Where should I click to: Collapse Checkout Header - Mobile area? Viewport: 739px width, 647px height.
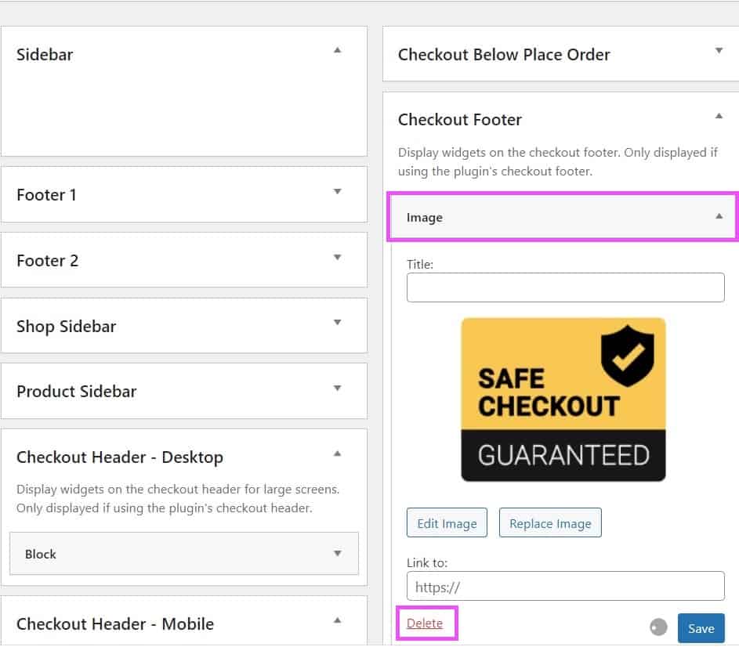pyautogui.click(x=337, y=620)
